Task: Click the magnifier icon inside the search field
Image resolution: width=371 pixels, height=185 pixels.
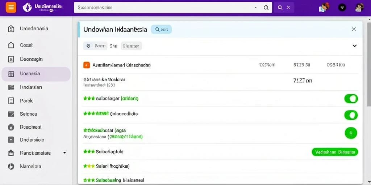Action: pos(266,8)
